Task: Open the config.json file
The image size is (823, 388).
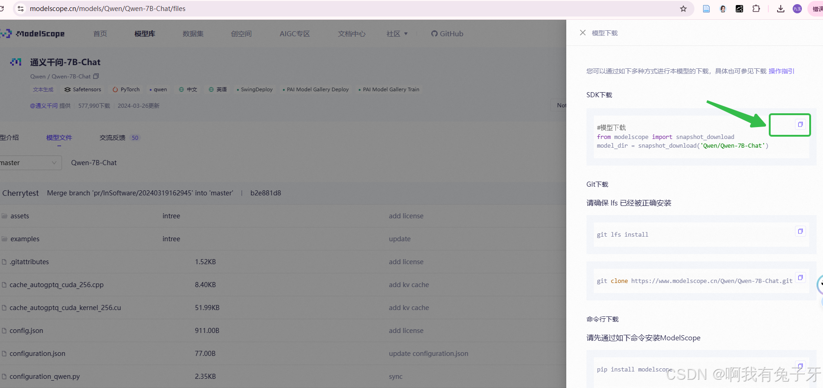Action: coord(26,331)
